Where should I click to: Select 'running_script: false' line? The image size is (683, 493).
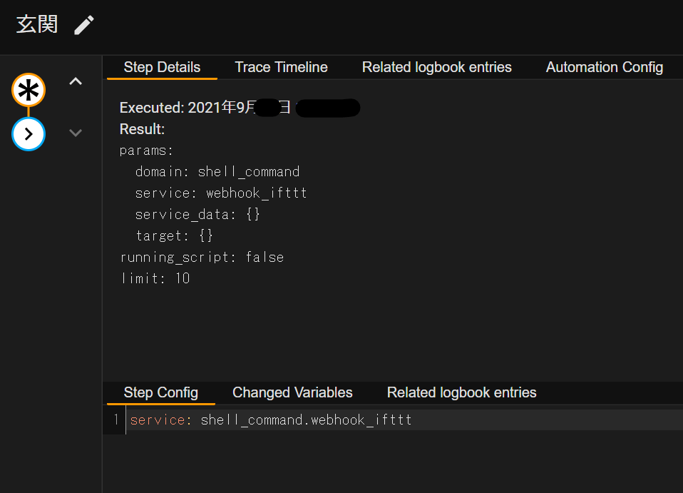click(202, 257)
